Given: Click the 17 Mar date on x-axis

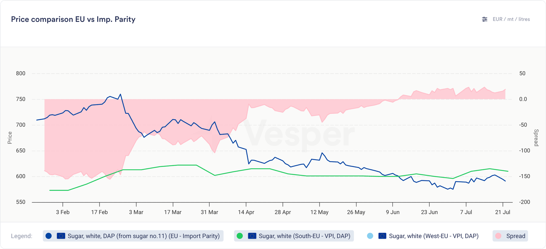Looking at the screenshot, I should (173, 212).
